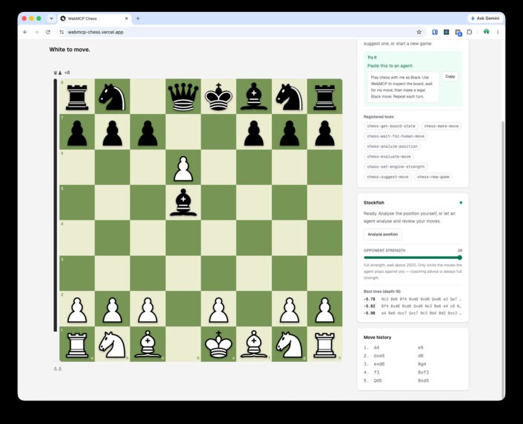Click the chess-set-engine-strength tool chip
The image size is (523, 424).
pyautogui.click(x=396, y=166)
